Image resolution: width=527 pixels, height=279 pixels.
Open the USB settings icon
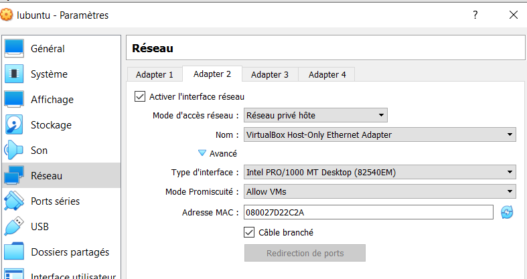pos(15,226)
